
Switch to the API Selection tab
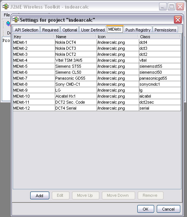point(27,30)
